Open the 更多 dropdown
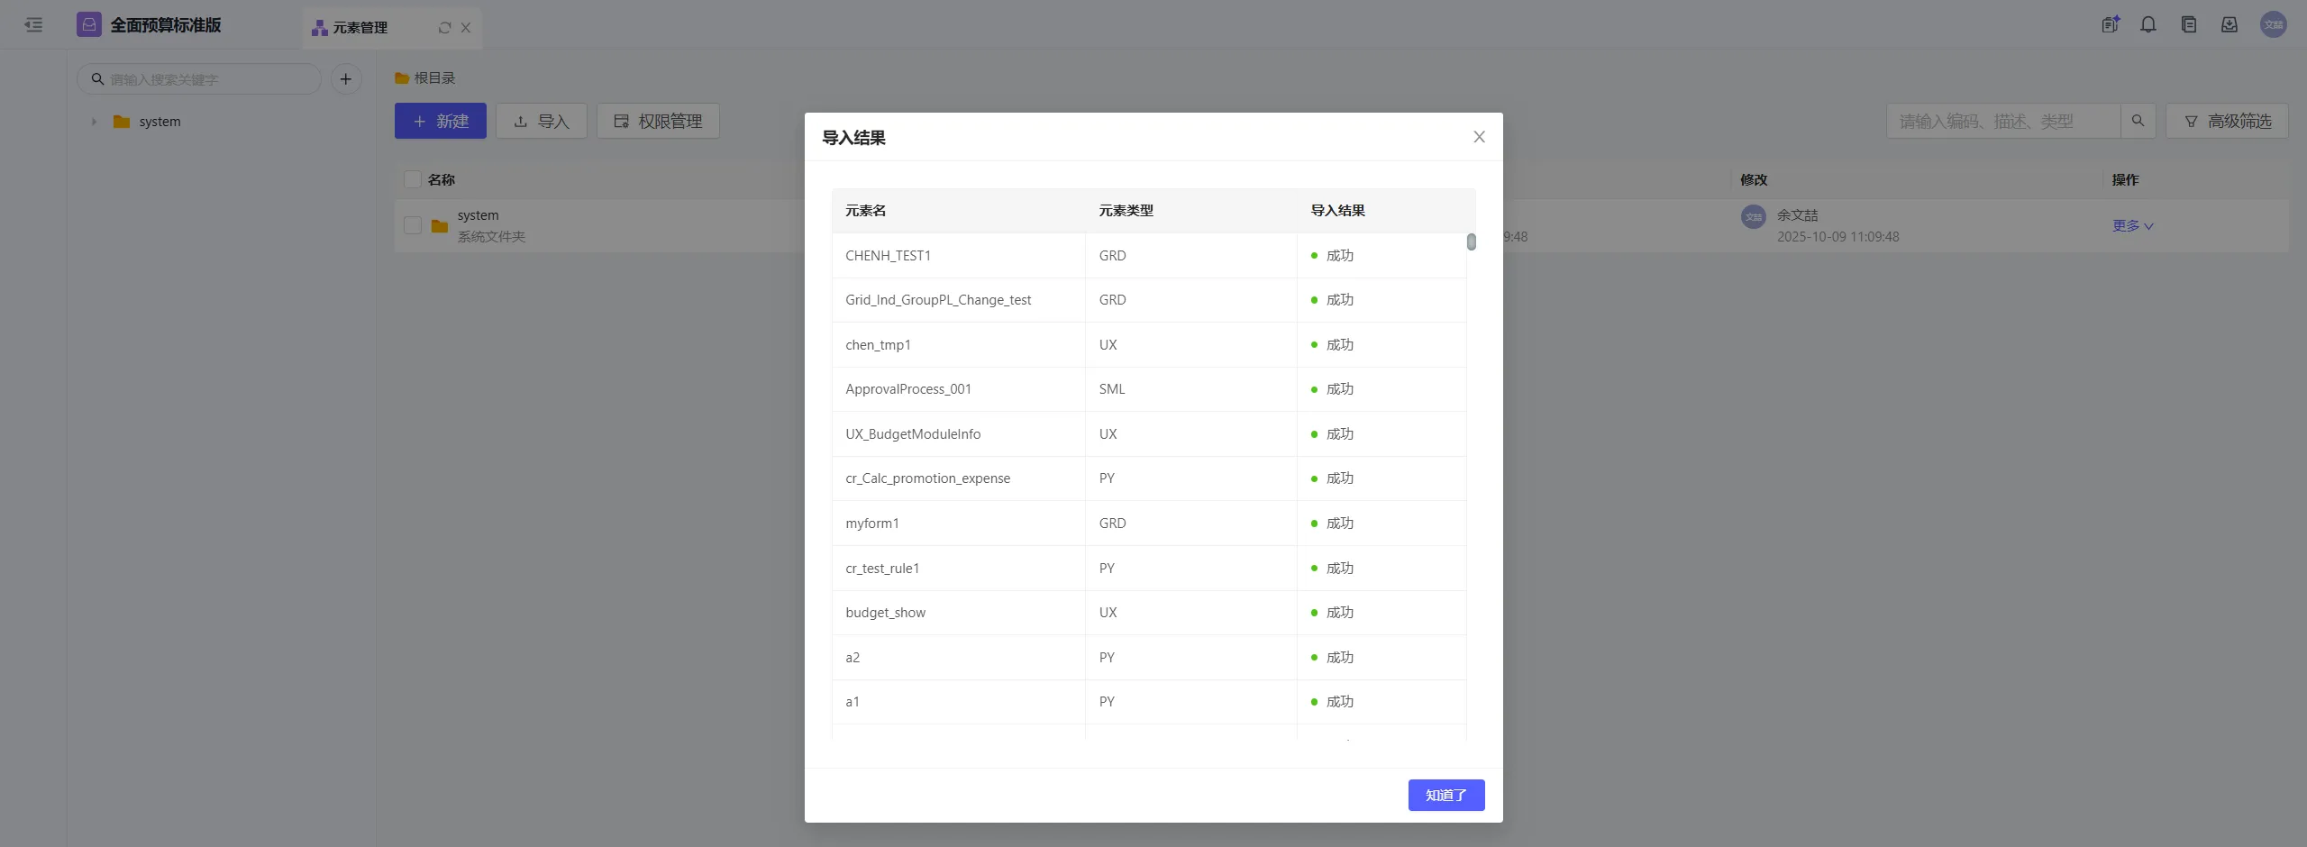Viewport: 2307px width, 847px height. (x=2132, y=226)
